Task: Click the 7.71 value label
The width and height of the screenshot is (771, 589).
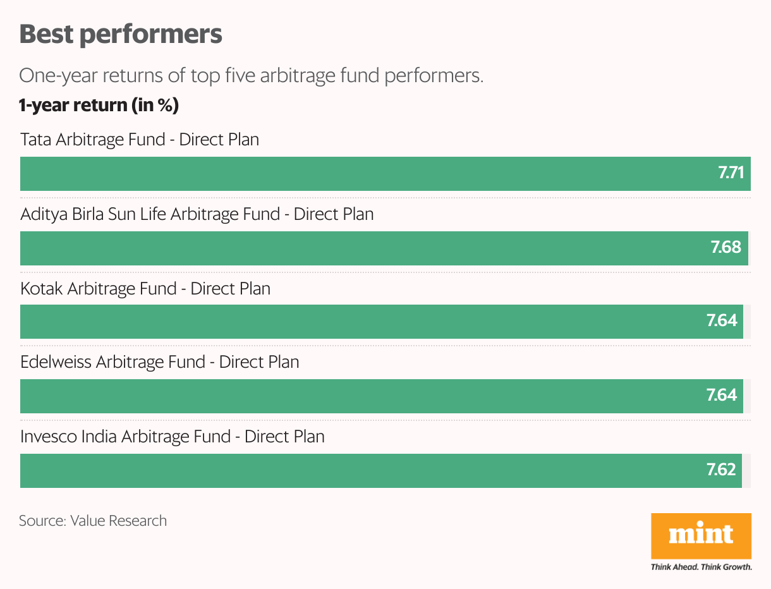Action: 731,173
